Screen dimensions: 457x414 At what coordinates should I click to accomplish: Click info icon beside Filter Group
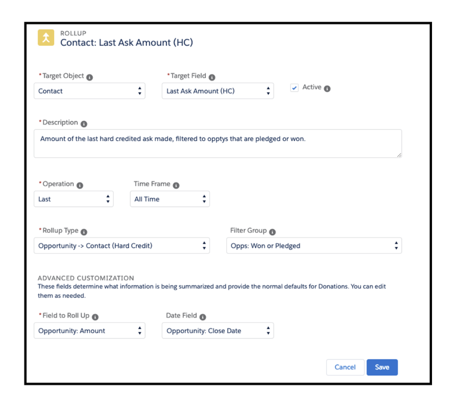click(272, 232)
